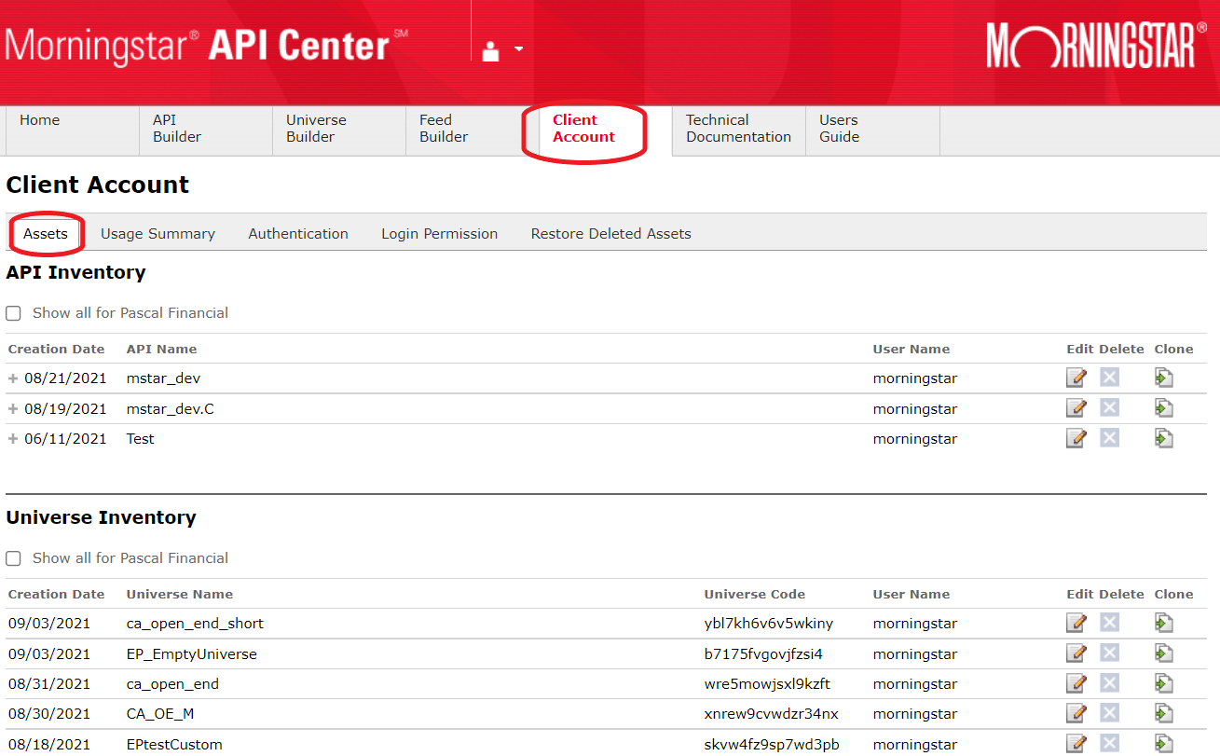Delete the EPtestCustom universe

(1109, 744)
